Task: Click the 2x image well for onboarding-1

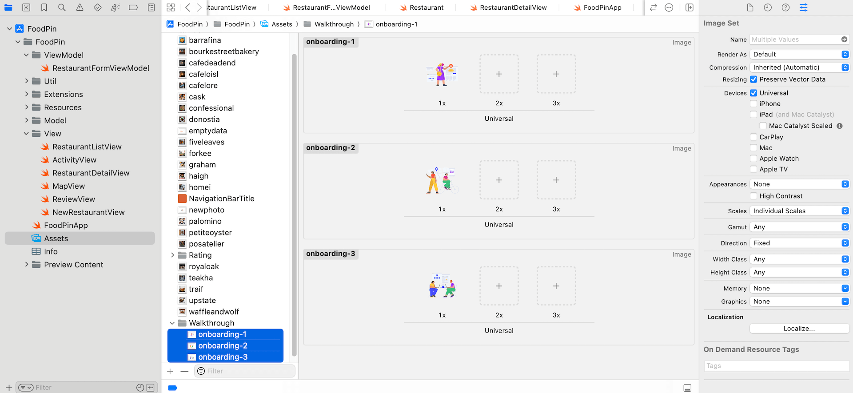Action: tap(499, 74)
